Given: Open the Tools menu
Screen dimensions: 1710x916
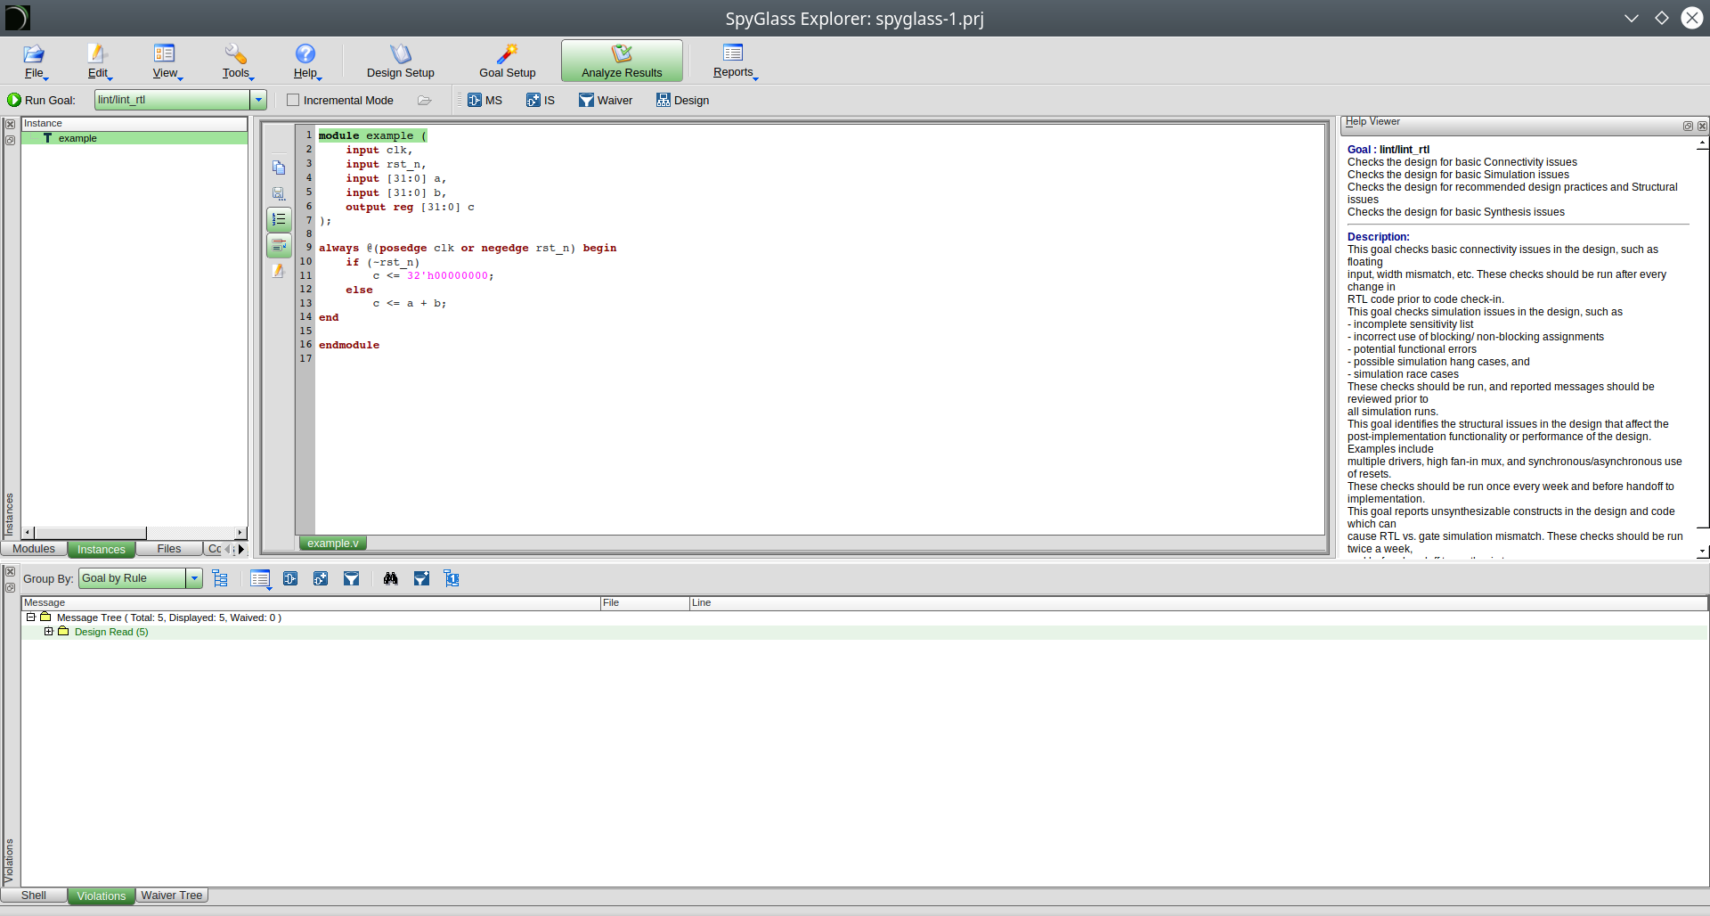Looking at the screenshot, I should pos(237,61).
